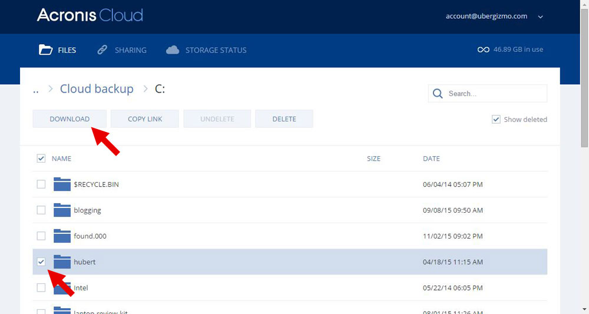Sort by the NAME column header
589x314 pixels.
(61, 158)
